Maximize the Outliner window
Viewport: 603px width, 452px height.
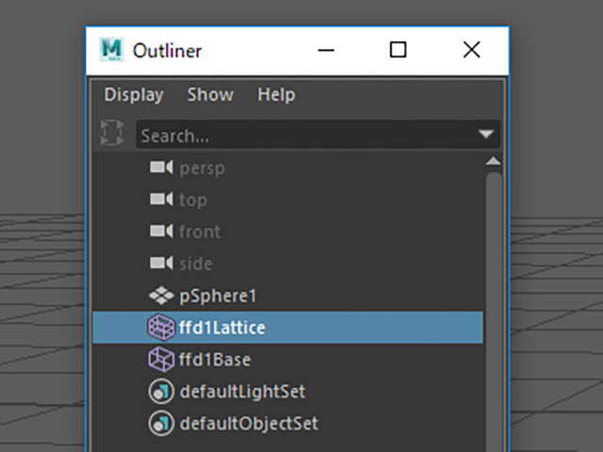tap(398, 50)
